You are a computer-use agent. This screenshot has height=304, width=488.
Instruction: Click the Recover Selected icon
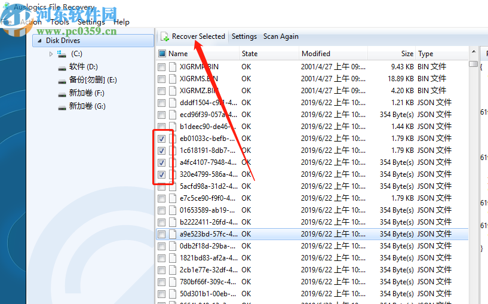tap(165, 36)
